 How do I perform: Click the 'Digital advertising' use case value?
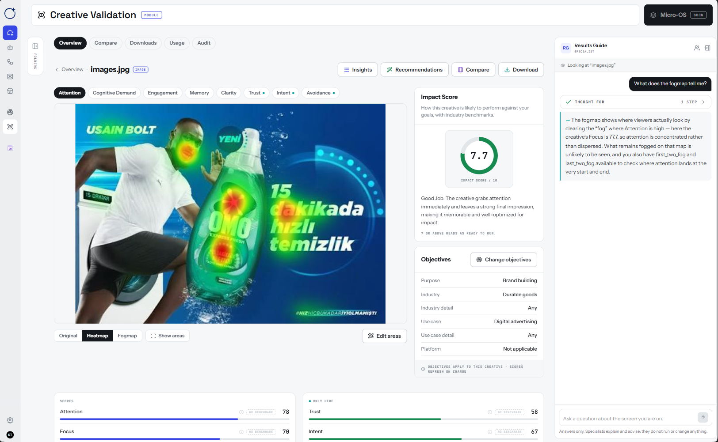(x=516, y=322)
